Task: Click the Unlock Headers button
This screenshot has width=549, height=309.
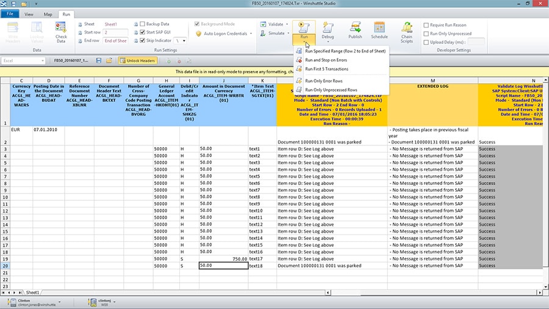Action: [x=138, y=61]
